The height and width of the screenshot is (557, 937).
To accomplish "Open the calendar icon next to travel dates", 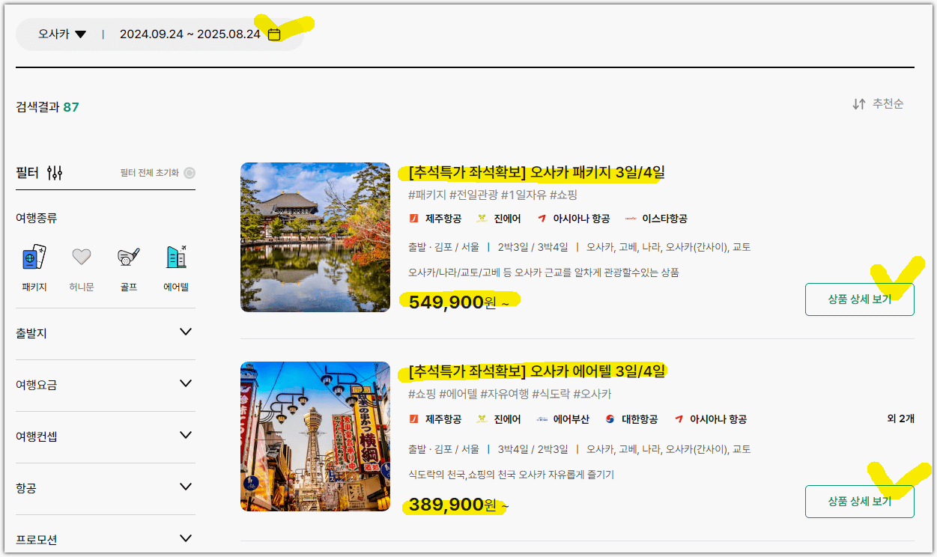I will [x=273, y=34].
